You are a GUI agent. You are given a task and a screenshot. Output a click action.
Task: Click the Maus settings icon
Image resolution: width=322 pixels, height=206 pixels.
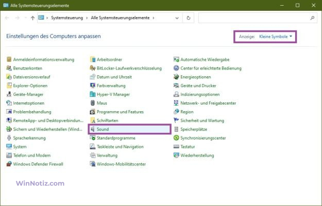[x=93, y=103]
